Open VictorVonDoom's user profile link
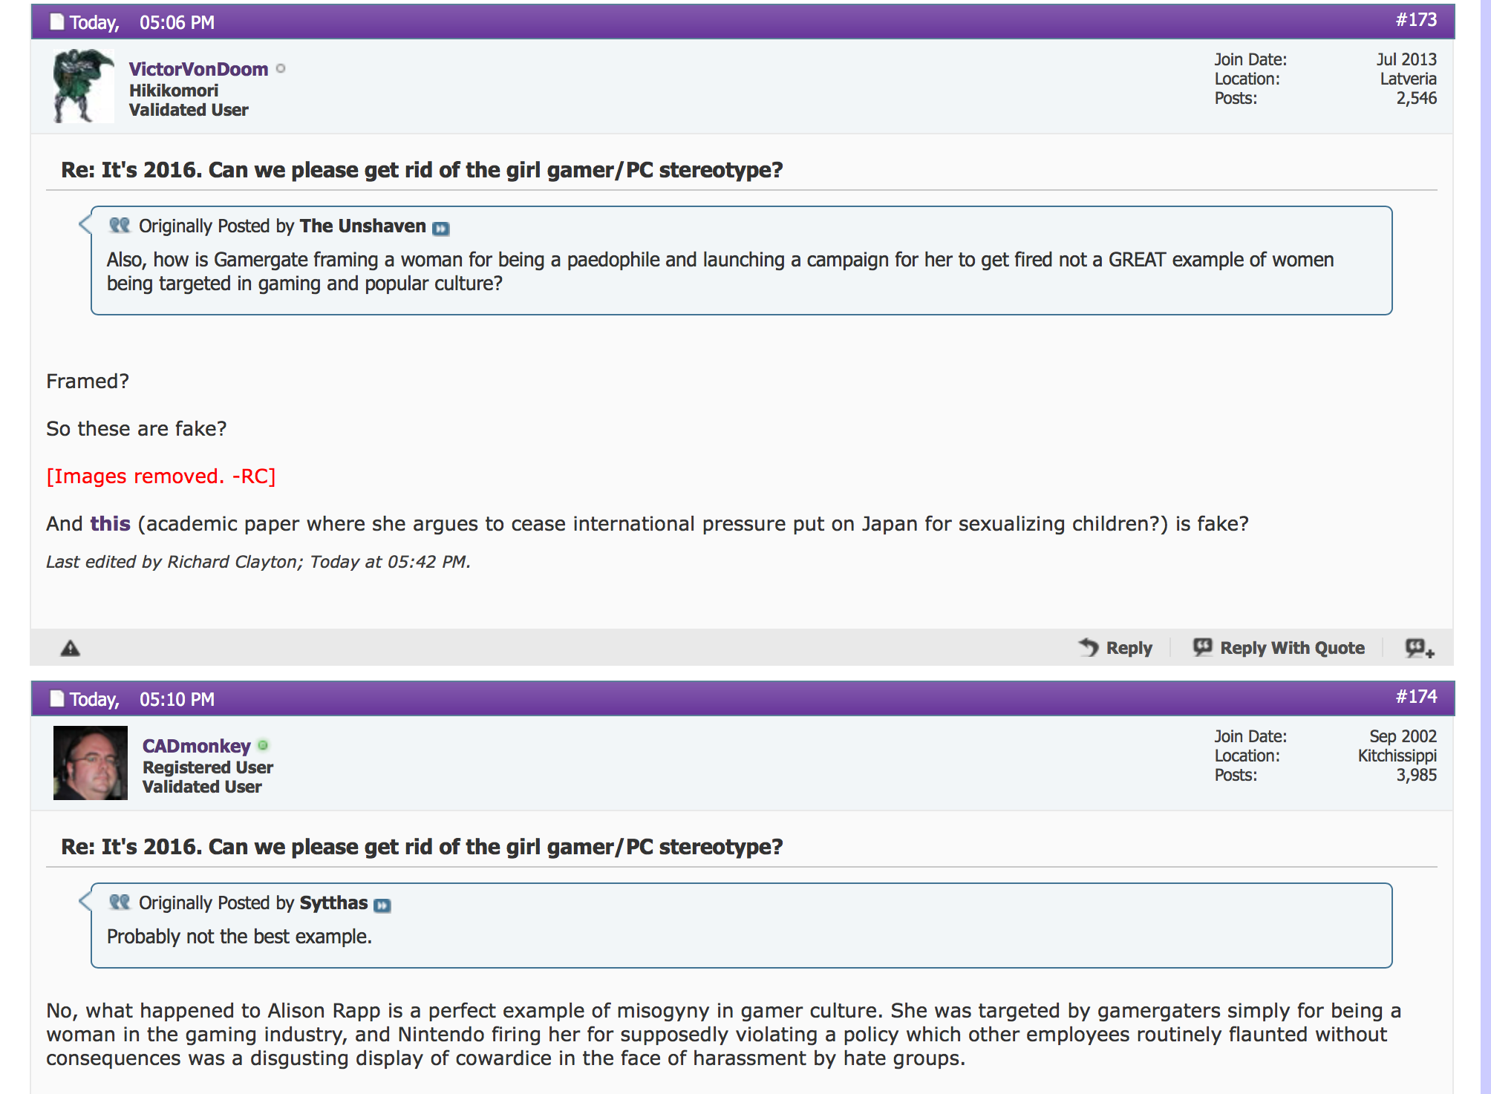The height and width of the screenshot is (1094, 1491). (198, 69)
